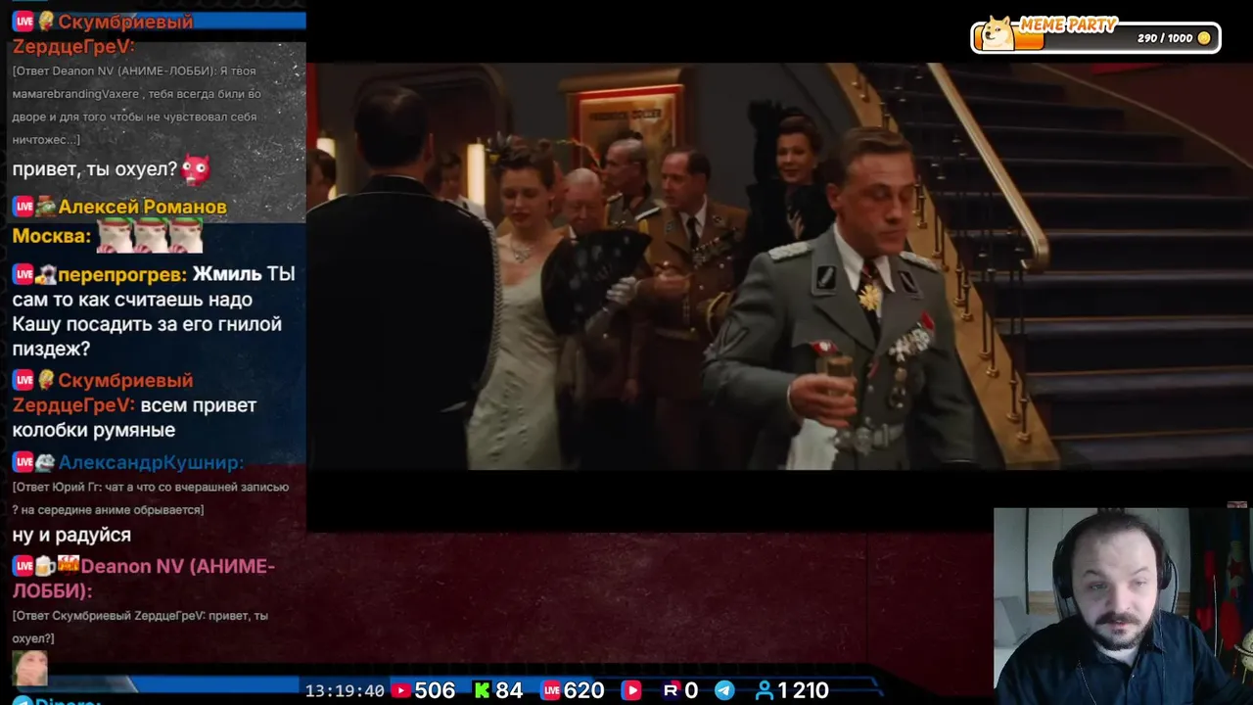
Task: Click the reply quote mentioning Юрий Гг
Action: (x=151, y=498)
